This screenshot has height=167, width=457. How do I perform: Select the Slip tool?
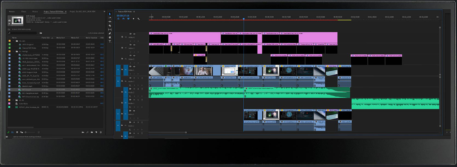point(110,30)
